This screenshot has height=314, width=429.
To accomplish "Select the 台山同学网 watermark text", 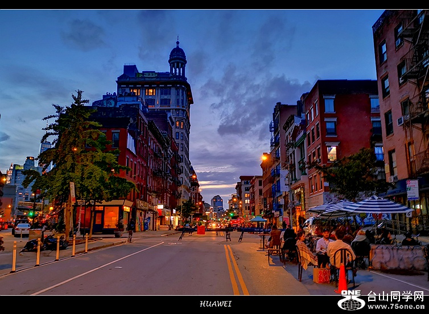I will click(395, 296).
